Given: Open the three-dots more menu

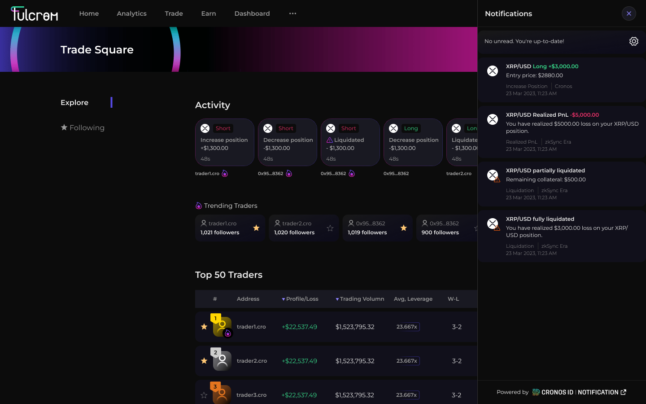Looking at the screenshot, I should tap(292, 13).
